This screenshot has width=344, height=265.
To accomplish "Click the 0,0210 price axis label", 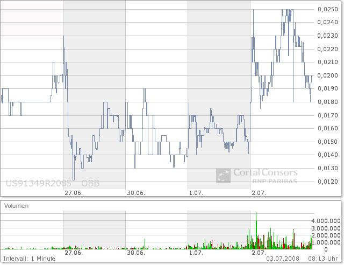I will point(328,62).
